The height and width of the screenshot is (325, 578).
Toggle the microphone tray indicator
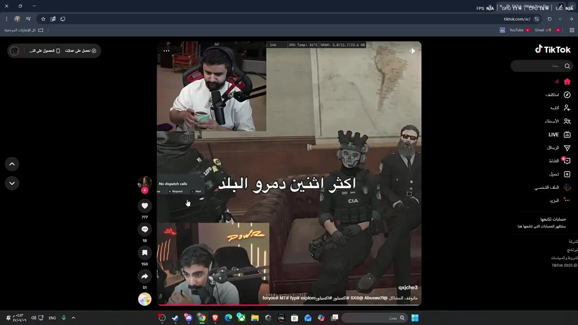[64, 318]
